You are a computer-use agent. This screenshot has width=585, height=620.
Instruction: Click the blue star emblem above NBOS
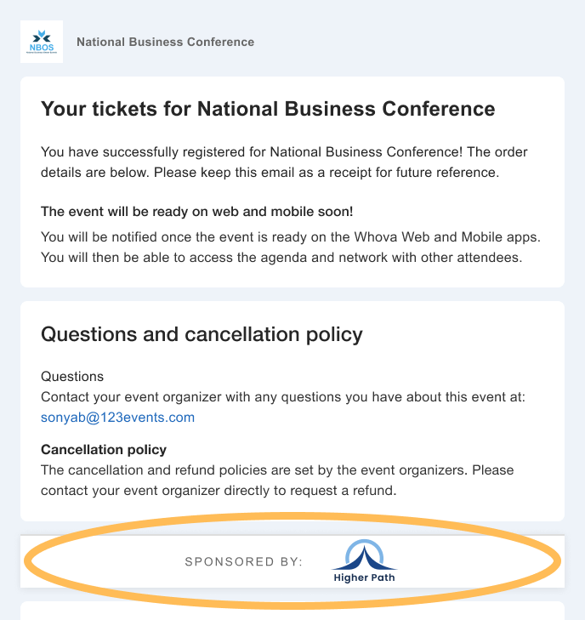click(x=42, y=37)
